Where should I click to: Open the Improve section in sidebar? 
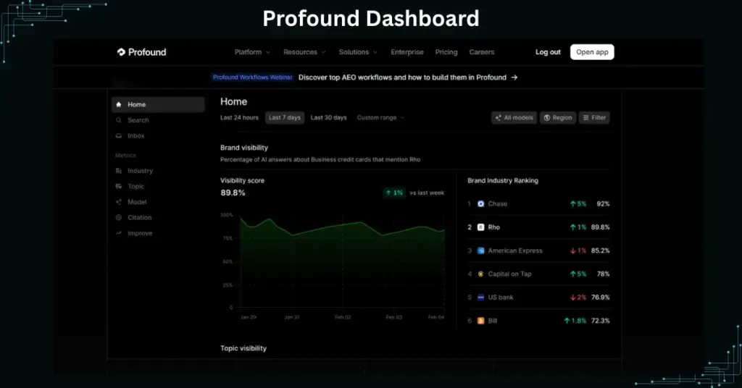[x=140, y=233]
